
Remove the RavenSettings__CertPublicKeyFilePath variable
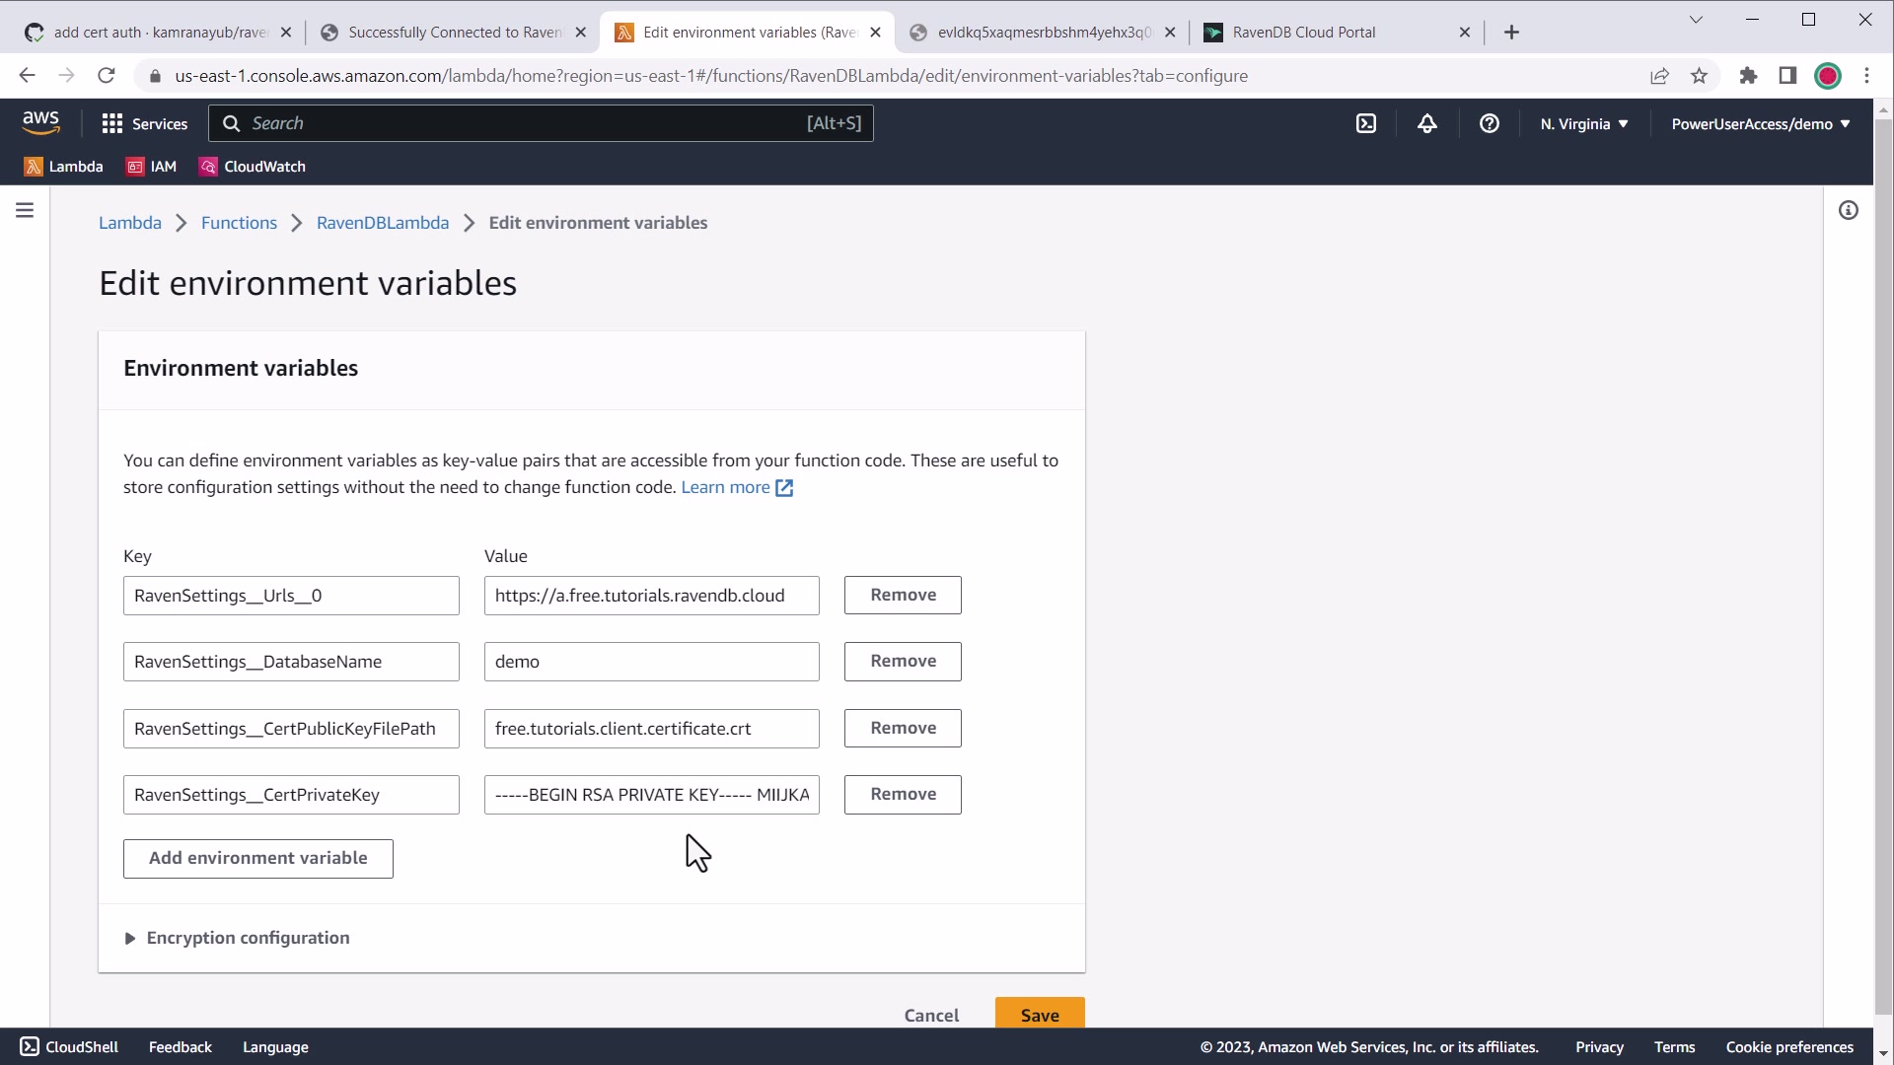tap(903, 728)
